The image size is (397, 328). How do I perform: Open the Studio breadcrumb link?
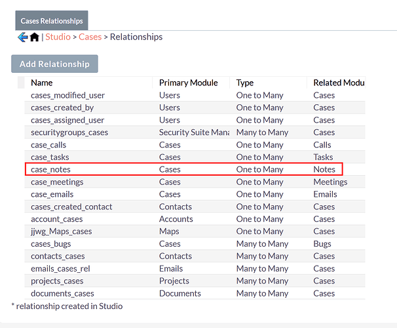58,37
